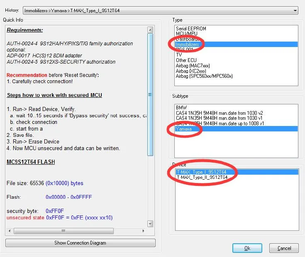Image resolution: width=305 pixels, height=257 pixels.
Task: Click the AUTH-0024-4 authorization line
Action: (70, 44)
